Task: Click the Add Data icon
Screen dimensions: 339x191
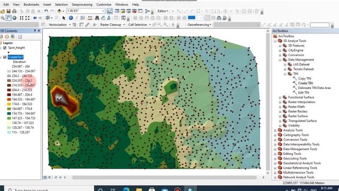Action: coord(59,11)
